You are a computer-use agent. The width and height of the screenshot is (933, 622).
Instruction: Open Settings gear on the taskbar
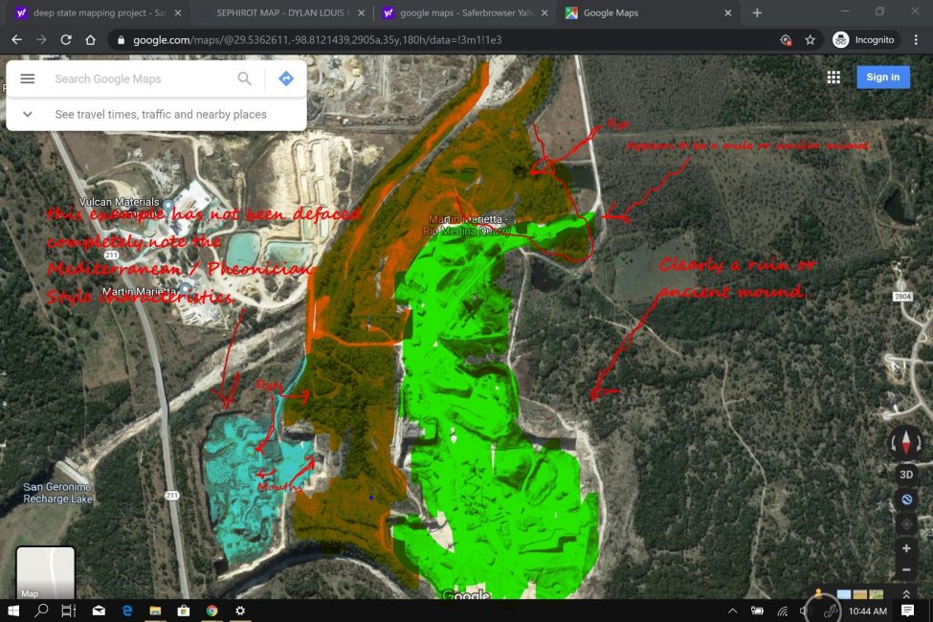240,611
